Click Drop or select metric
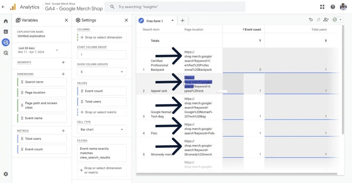Screen dimensions: 352x183 [x=102, y=112]
